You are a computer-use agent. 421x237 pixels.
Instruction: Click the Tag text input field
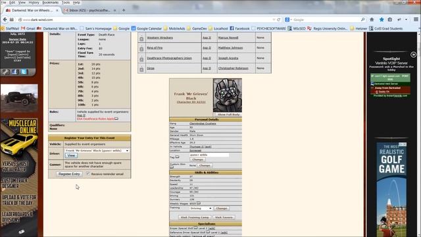[x=209, y=155]
